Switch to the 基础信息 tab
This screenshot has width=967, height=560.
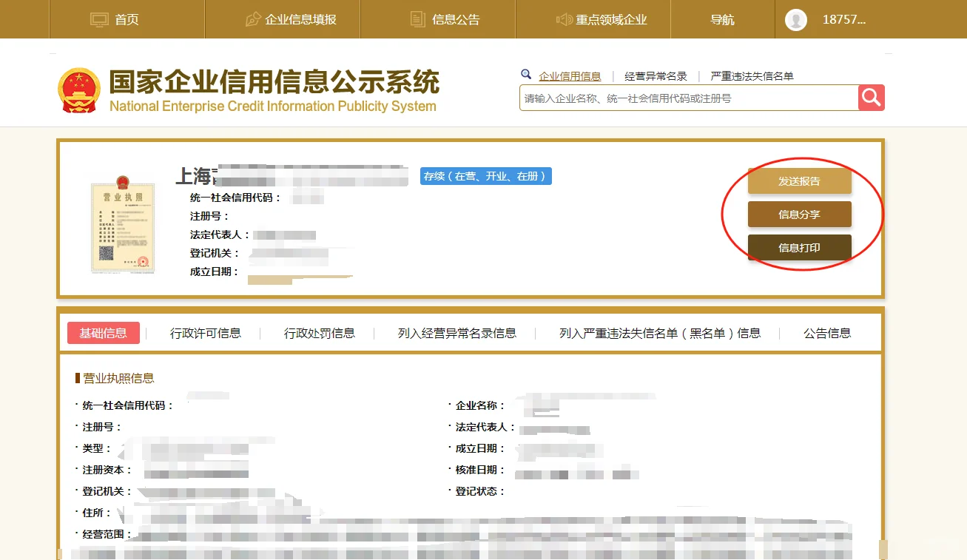coord(103,333)
